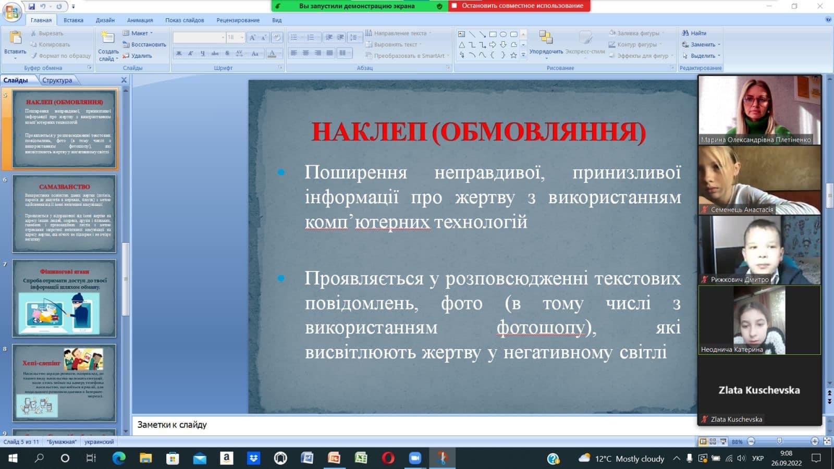The image size is (834, 469).
Task: Select the rectangle shape in shapes gallery
Action: 493,34
